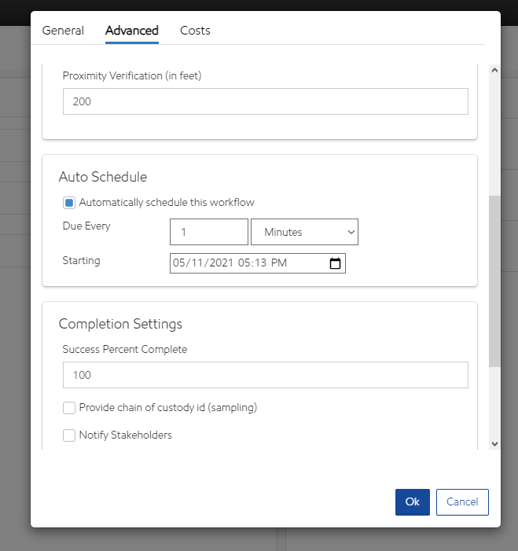Check the Notify Stakeholders checkbox
The height and width of the screenshot is (551, 518).
(69, 435)
